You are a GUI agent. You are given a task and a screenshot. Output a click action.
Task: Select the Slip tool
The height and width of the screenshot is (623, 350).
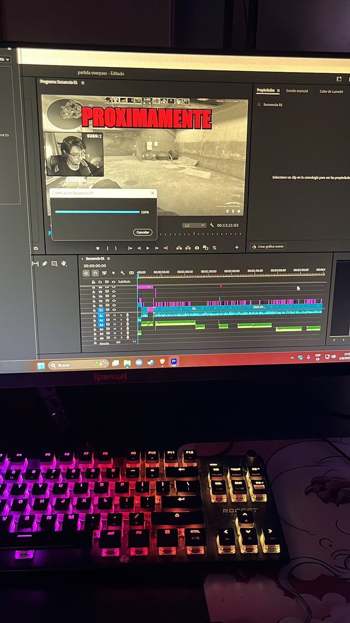click(35, 264)
